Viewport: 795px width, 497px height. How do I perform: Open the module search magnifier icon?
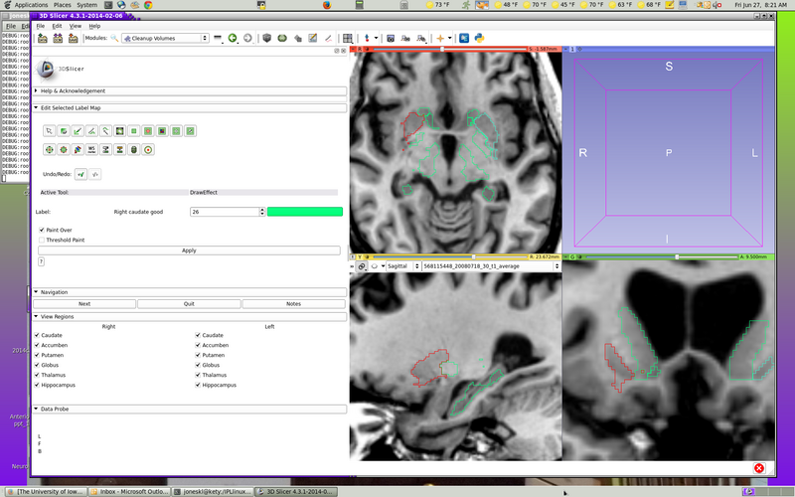(x=114, y=38)
